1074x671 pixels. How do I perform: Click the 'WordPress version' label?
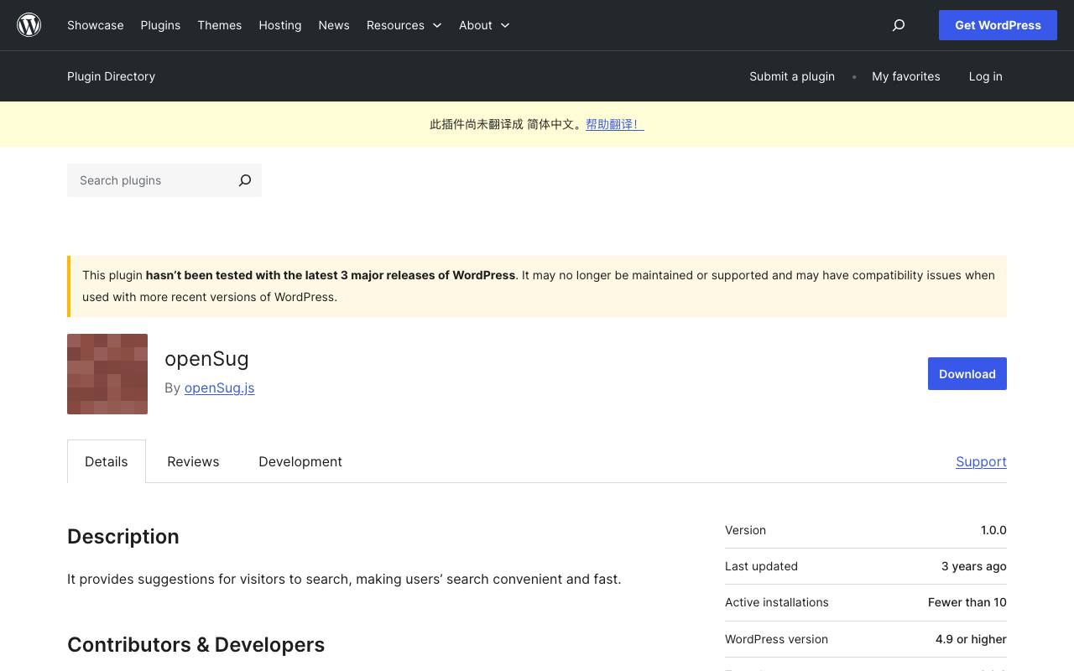click(776, 639)
